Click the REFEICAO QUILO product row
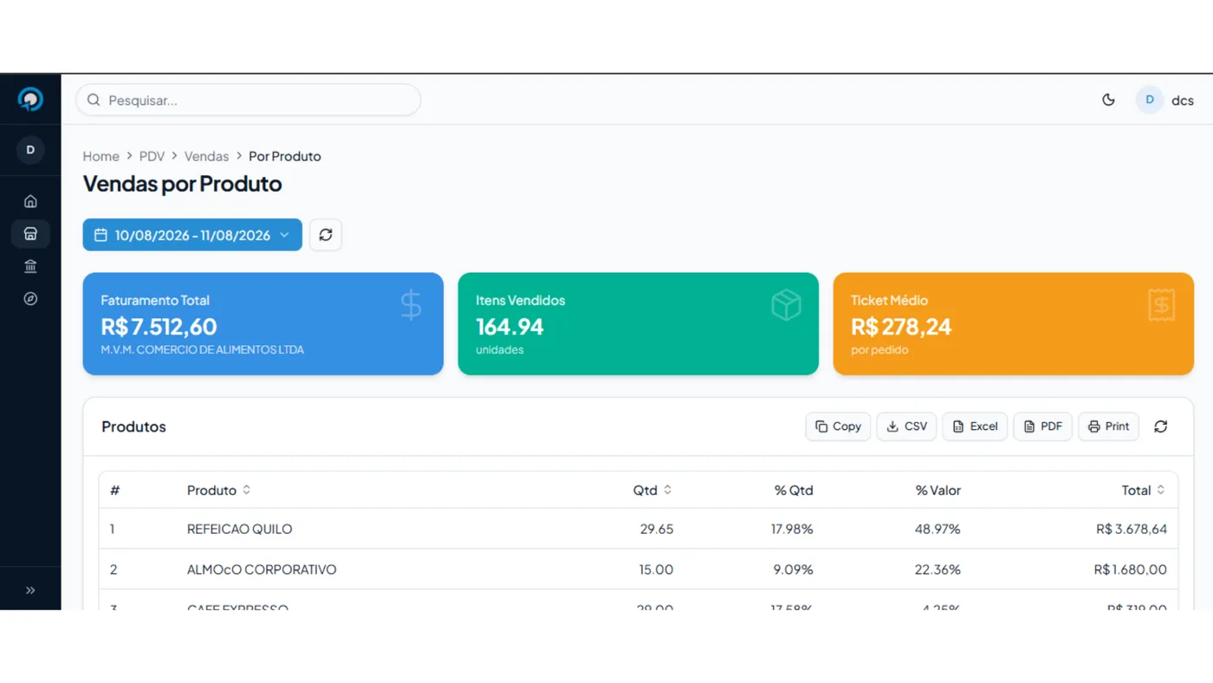Viewport: 1213px width, 683px height. (639, 529)
